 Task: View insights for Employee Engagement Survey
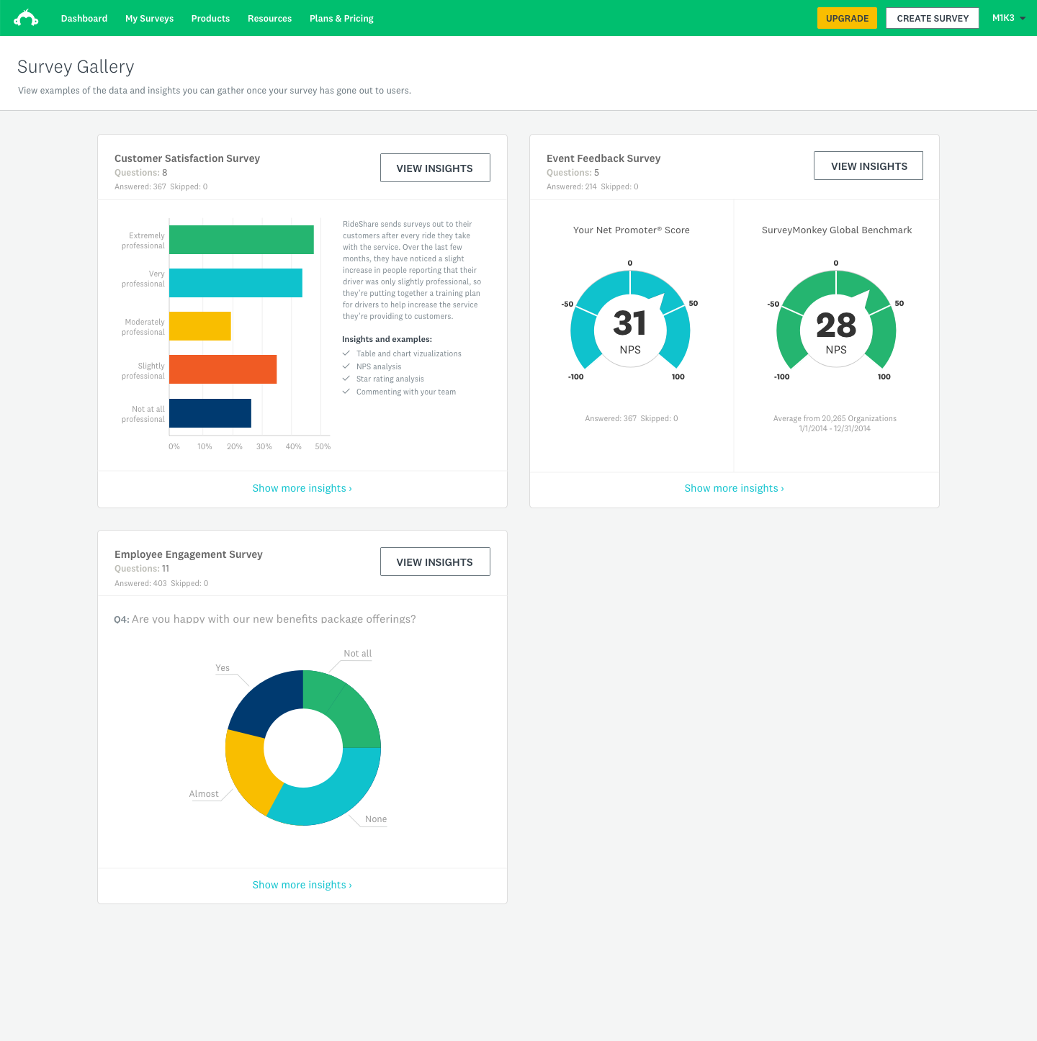coord(435,562)
